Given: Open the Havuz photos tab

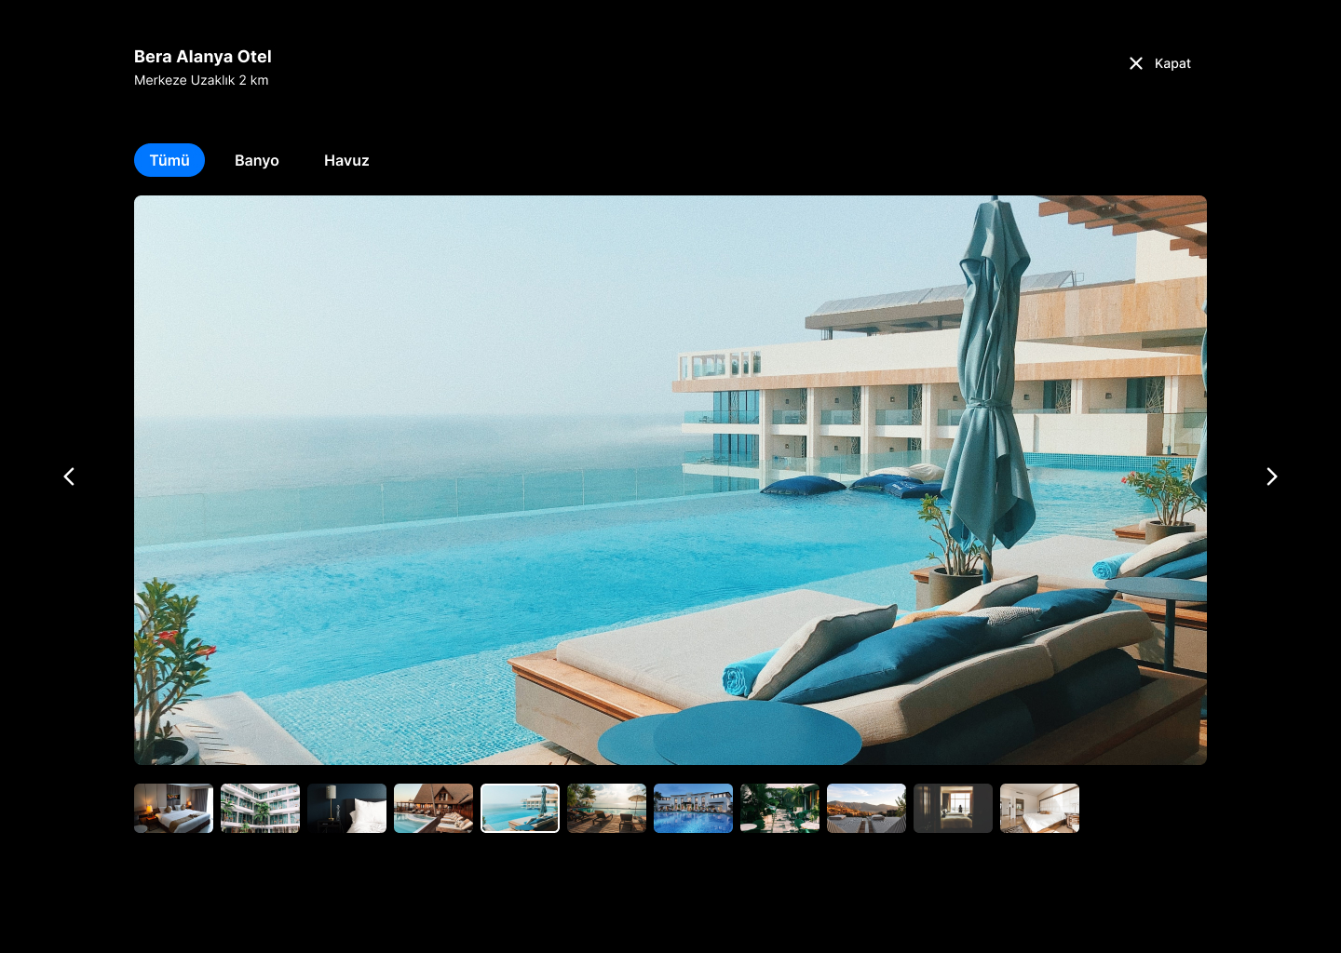Looking at the screenshot, I should click(346, 160).
